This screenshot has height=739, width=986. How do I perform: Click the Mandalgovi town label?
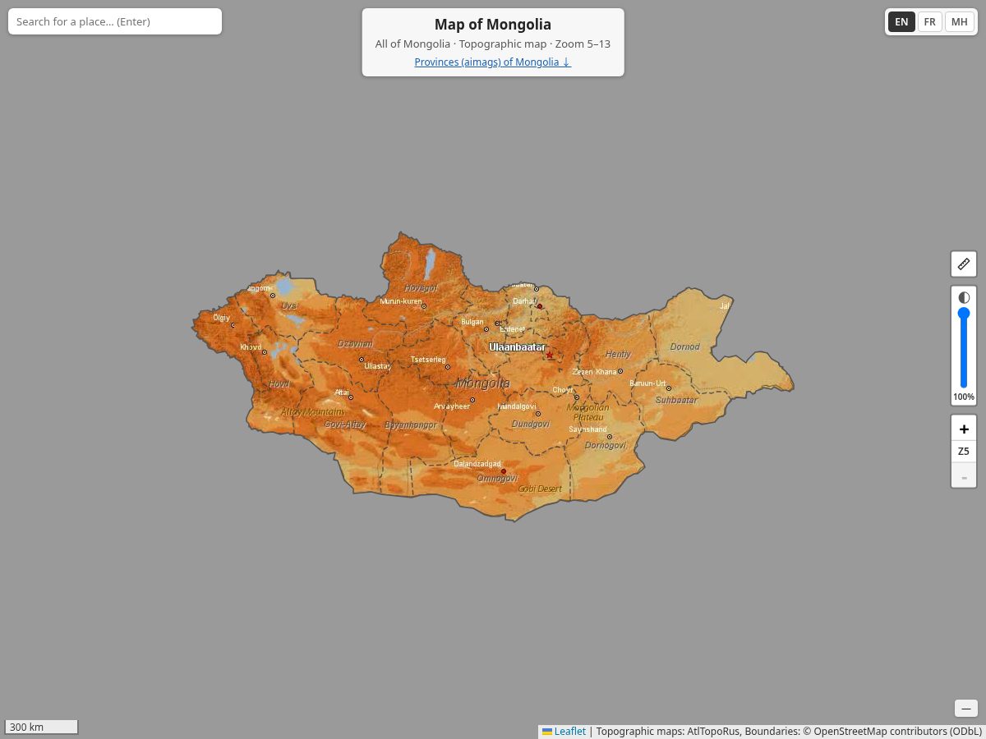(517, 406)
